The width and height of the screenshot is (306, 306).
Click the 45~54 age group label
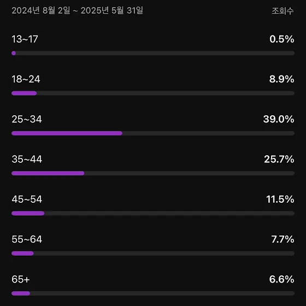(27, 199)
